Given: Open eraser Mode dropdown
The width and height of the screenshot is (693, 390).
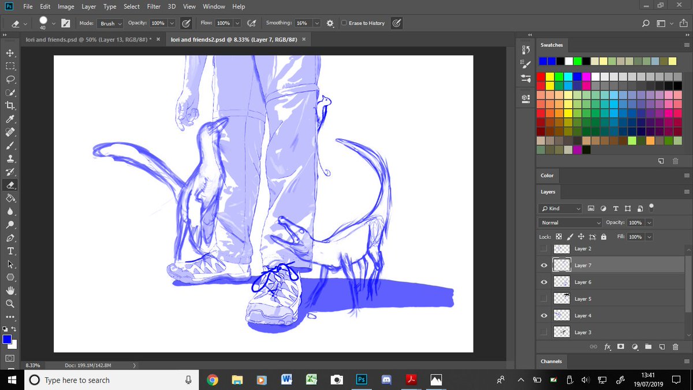Looking at the screenshot, I should tap(110, 23).
